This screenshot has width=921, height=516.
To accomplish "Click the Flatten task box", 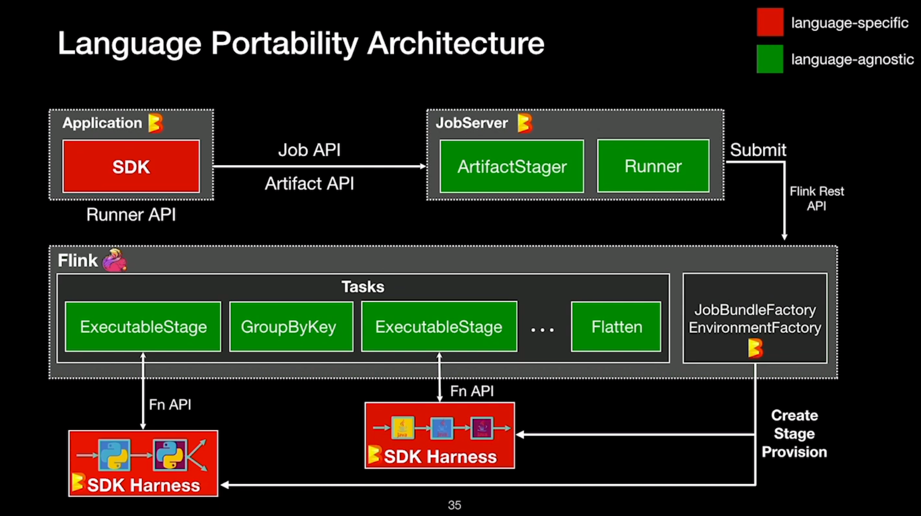I will tap(616, 327).
